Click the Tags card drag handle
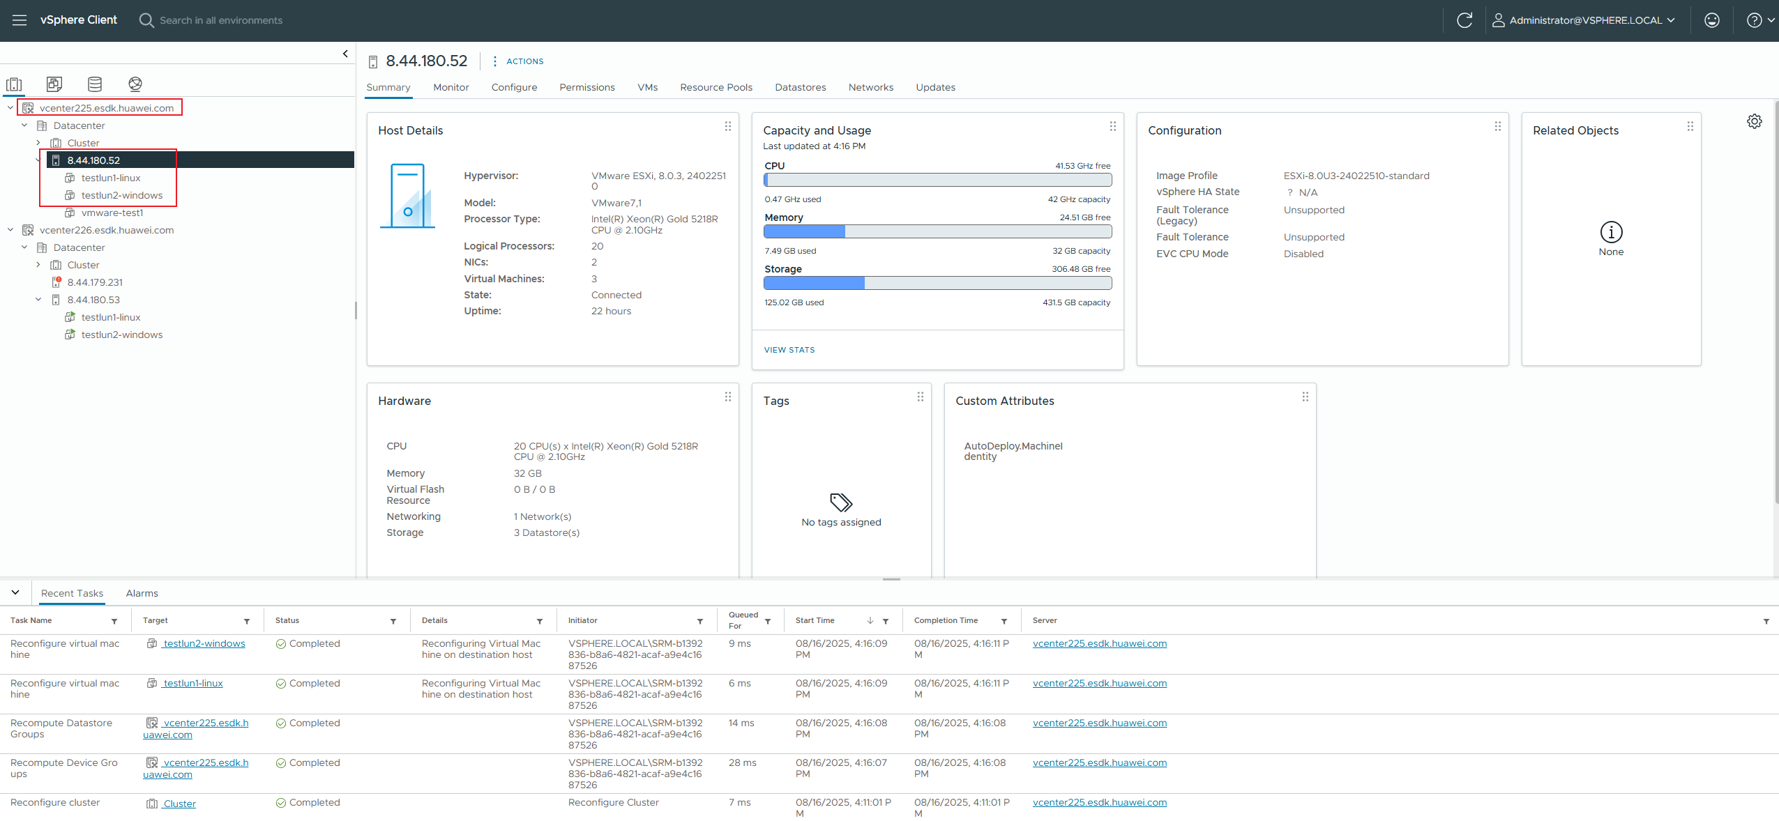 921,397
